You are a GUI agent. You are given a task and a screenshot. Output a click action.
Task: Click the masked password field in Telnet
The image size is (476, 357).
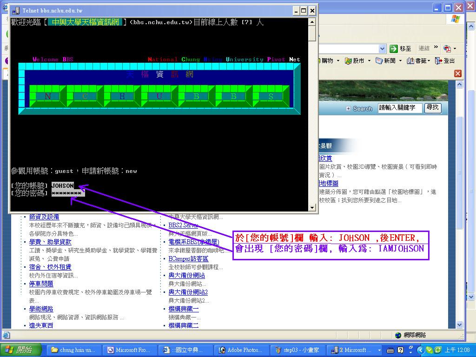pos(68,193)
